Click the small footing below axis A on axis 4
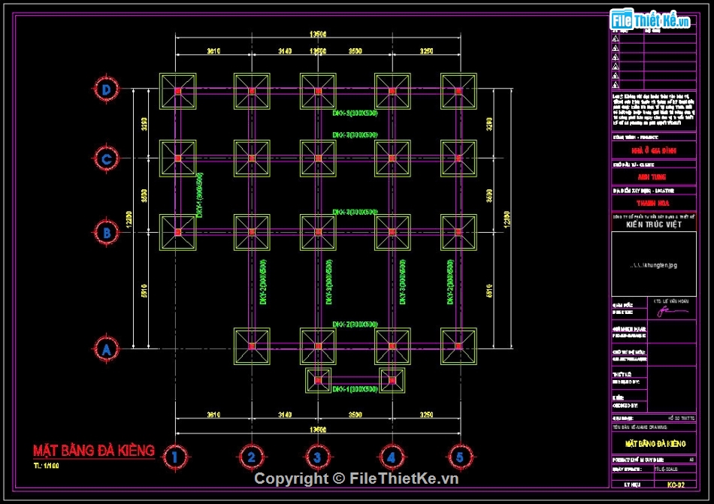The width and height of the screenshot is (714, 504). click(x=392, y=380)
